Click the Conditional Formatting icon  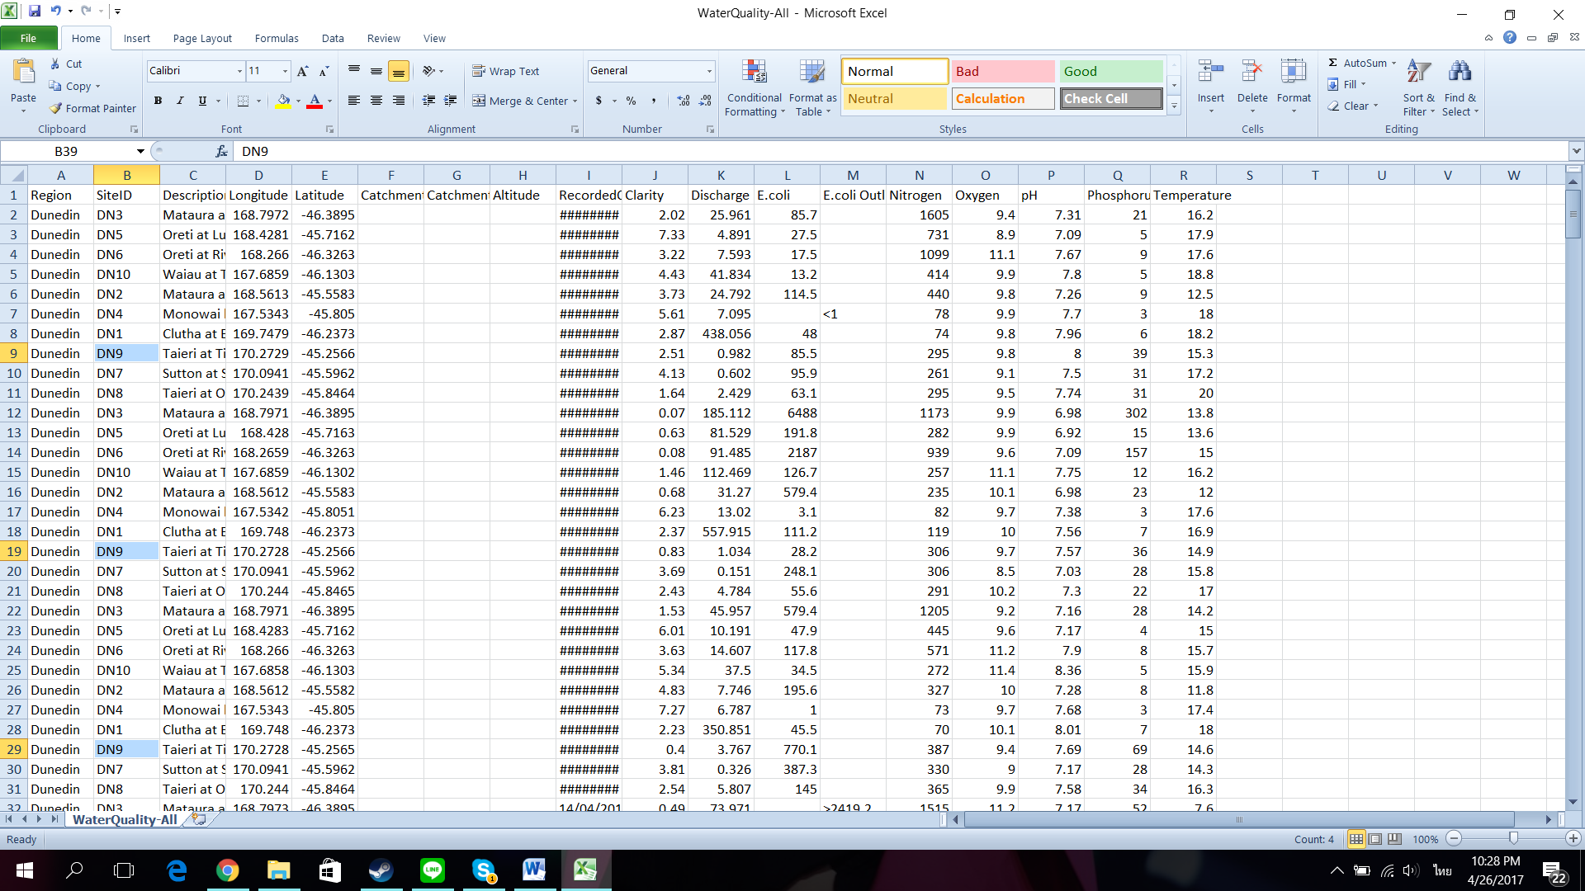click(754, 73)
